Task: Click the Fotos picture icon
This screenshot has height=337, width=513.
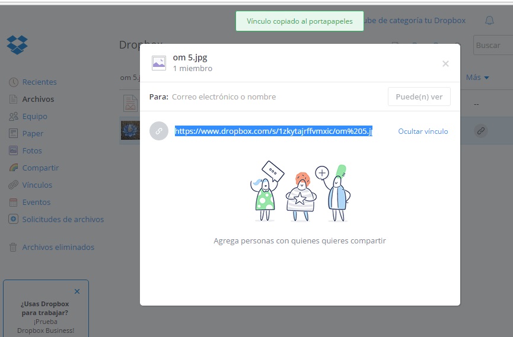Action: [x=14, y=150]
